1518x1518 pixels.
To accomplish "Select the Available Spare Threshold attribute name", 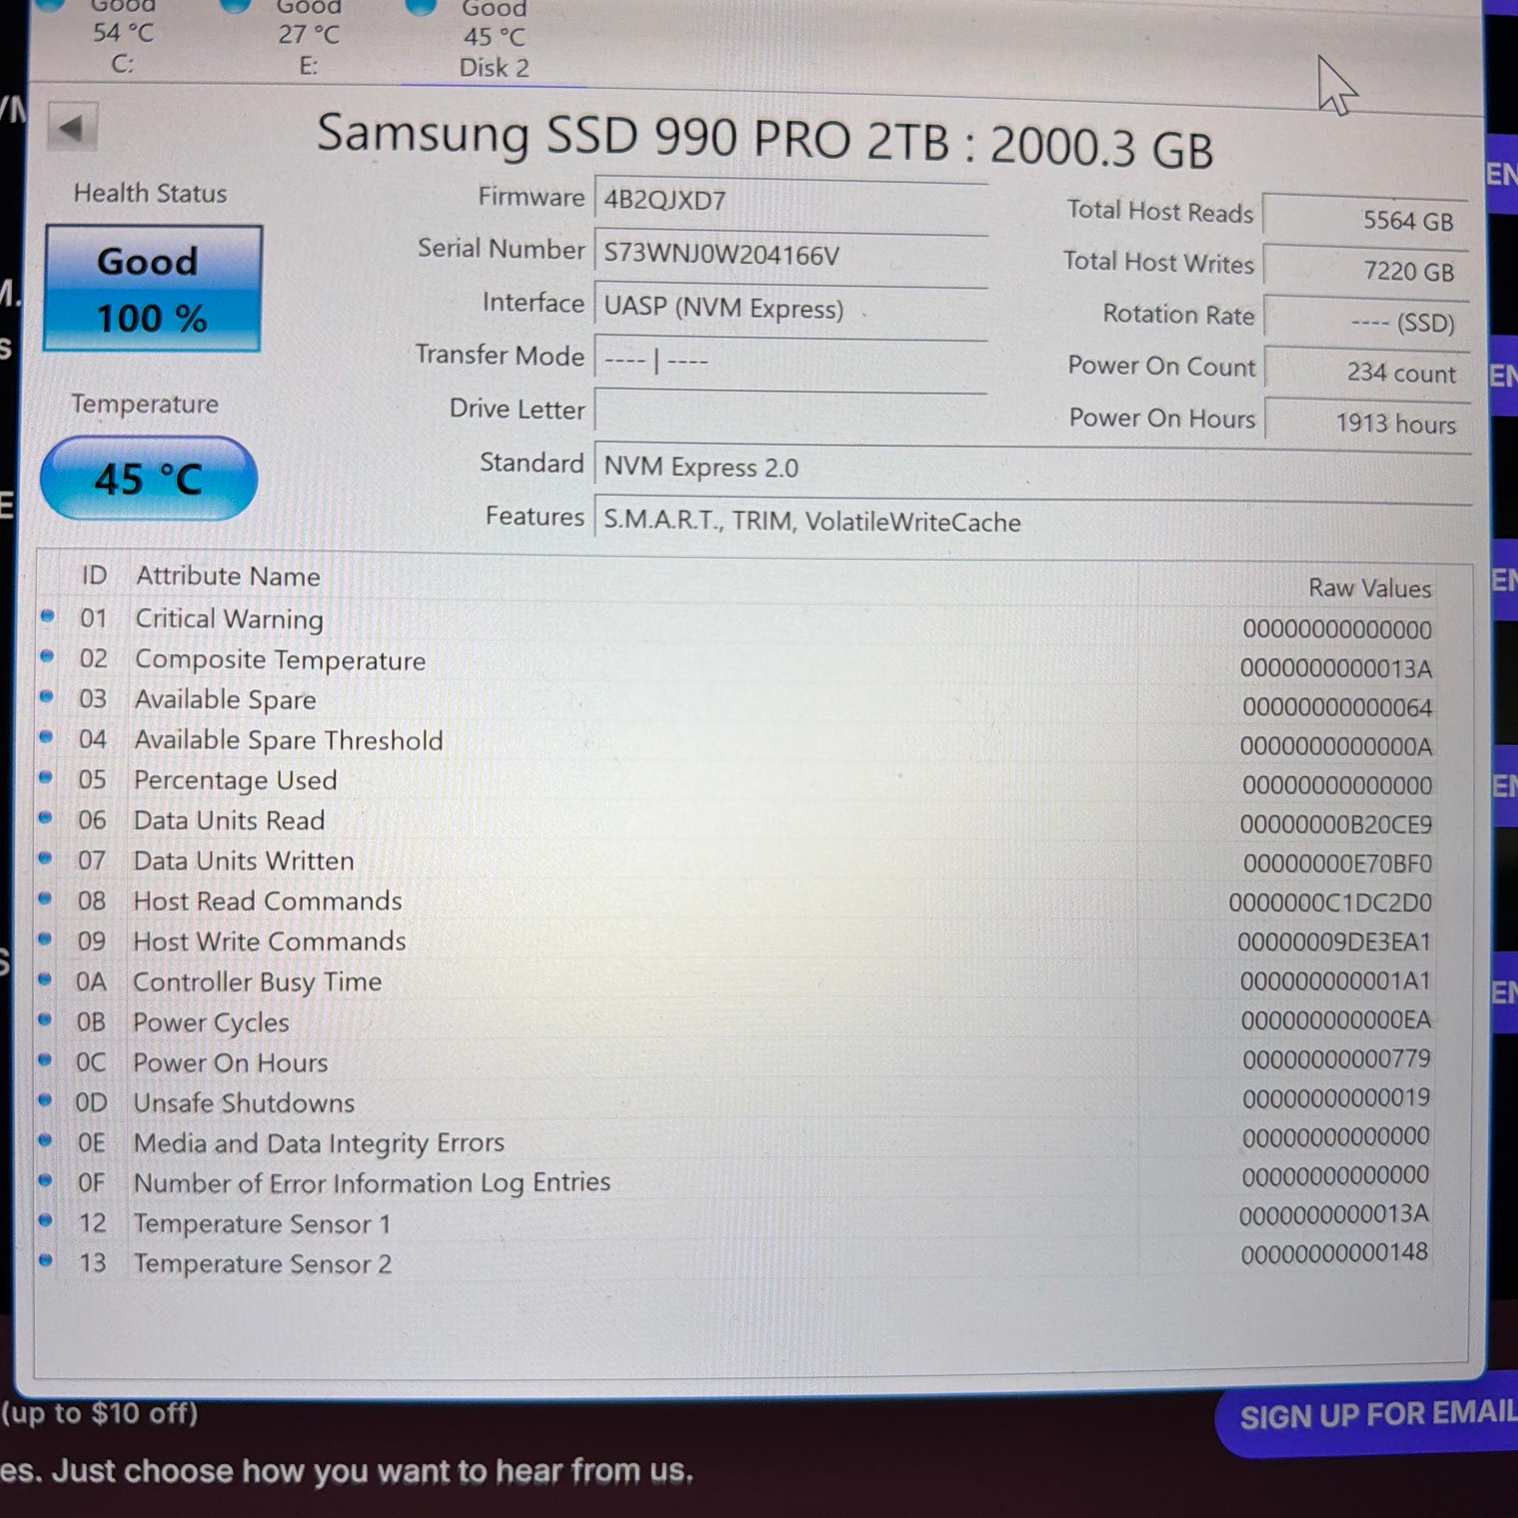I will pos(288,740).
